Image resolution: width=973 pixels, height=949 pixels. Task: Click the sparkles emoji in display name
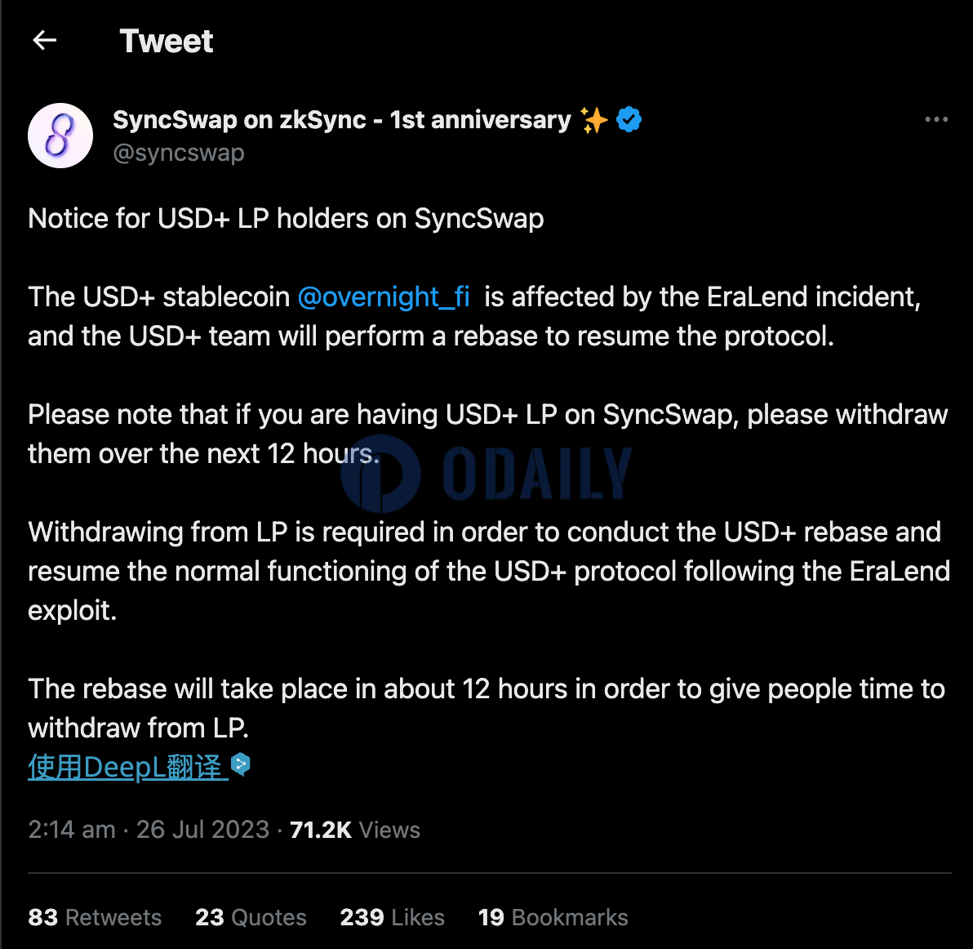coord(593,120)
